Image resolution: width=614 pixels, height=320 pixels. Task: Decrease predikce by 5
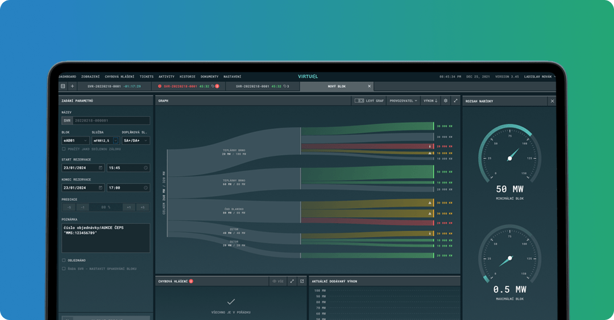point(69,208)
